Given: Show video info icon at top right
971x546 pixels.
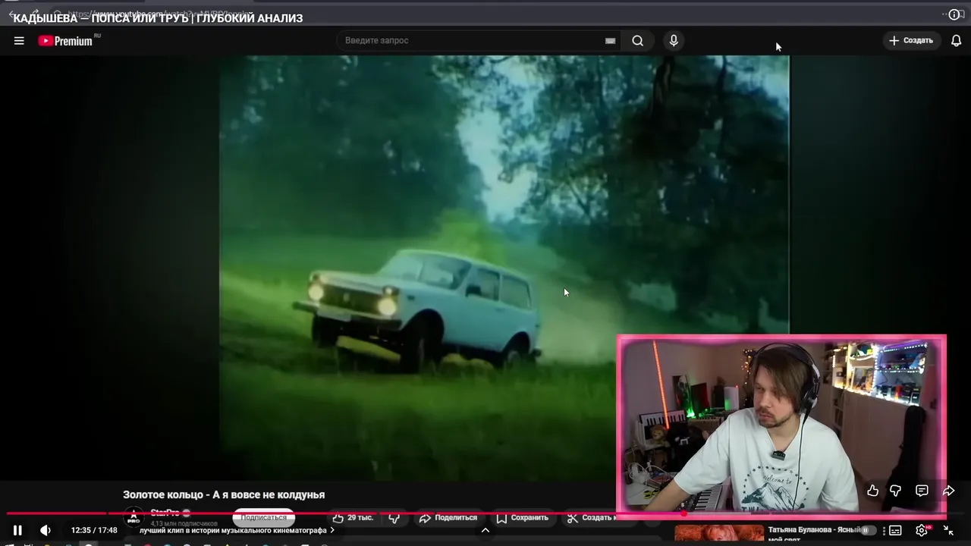Looking at the screenshot, I should [954, 14].
